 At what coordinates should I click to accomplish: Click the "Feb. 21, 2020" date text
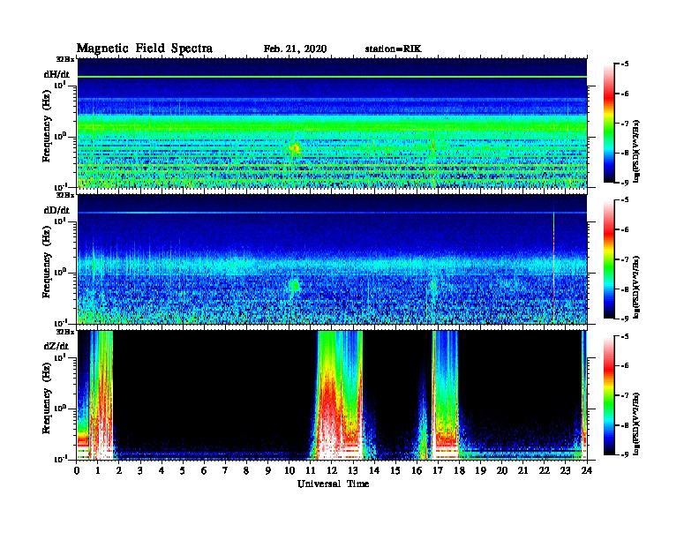click(x=295, y=49)
